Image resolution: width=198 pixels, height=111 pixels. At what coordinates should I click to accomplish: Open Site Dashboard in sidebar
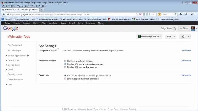(15, 45)
